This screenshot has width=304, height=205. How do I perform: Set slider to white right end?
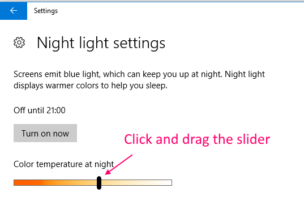[170, 183]
